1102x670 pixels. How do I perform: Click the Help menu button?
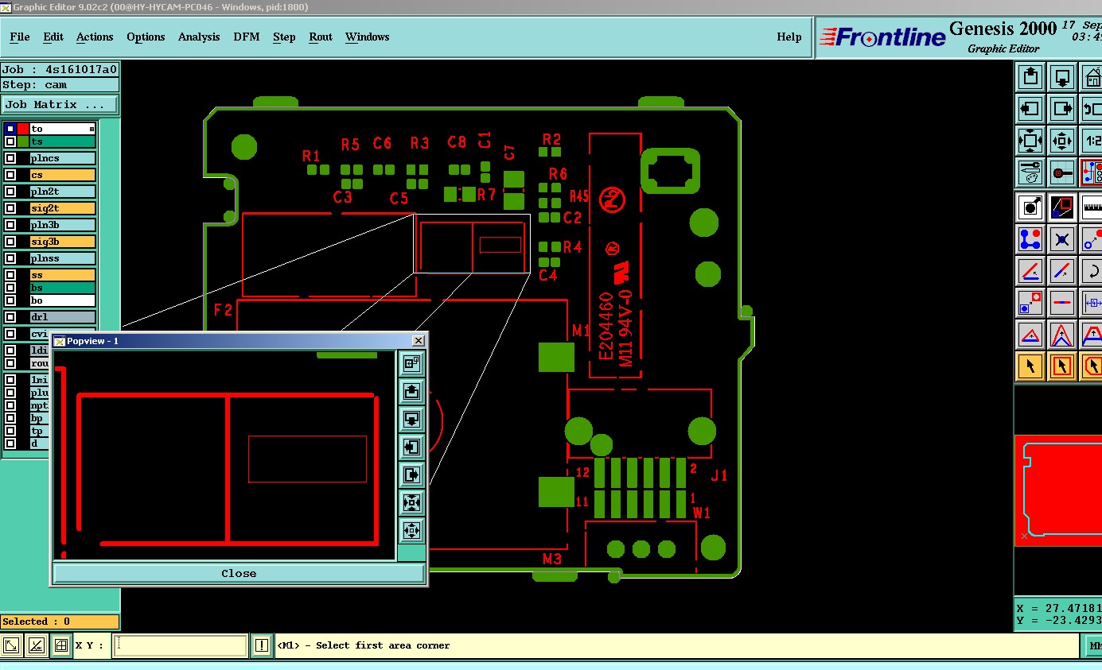[789, 37]
